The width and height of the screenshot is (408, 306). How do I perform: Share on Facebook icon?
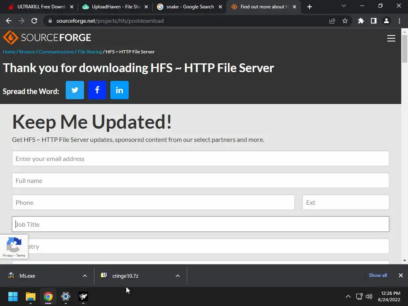click(x=97, y=90)
